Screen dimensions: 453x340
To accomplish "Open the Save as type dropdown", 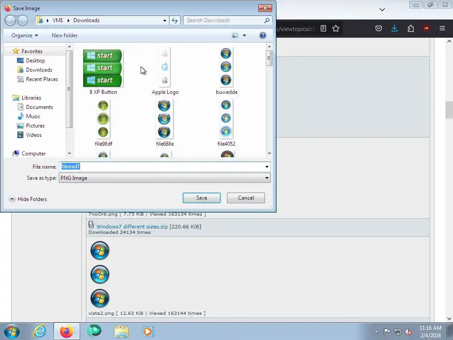I will (x=165, y=178).
